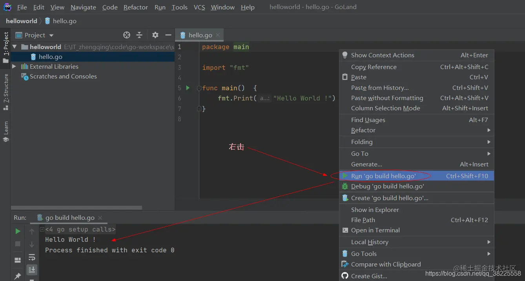Collapse func main with fold marker on line 5
This screenshot has width=525, height=281.
[199, 88]
